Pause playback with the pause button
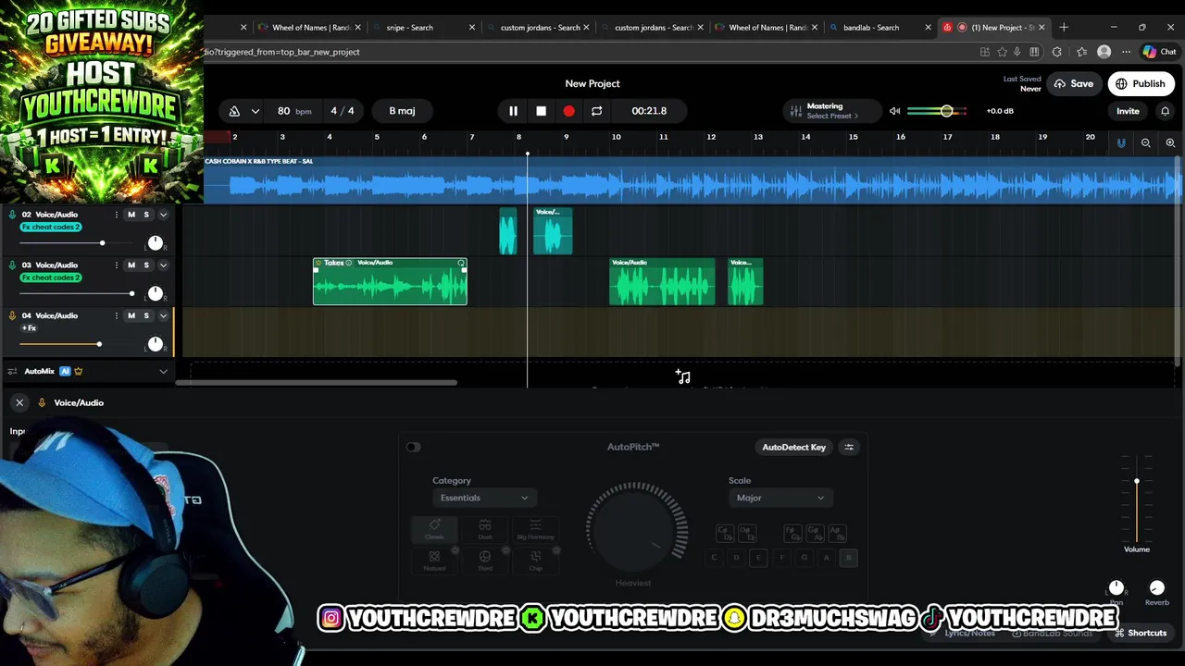Viewport: 1185px width, 666px height. click(x=513, y=111)
